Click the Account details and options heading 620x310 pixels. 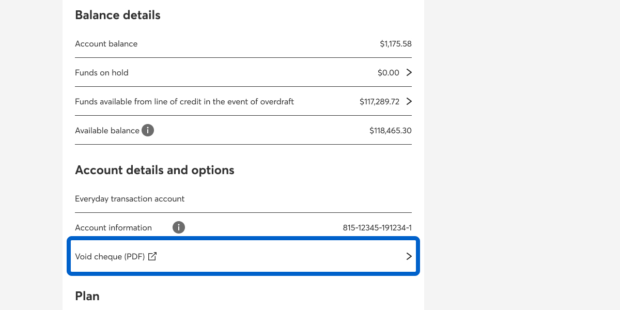pyautogui.click(x=154, y=171)
